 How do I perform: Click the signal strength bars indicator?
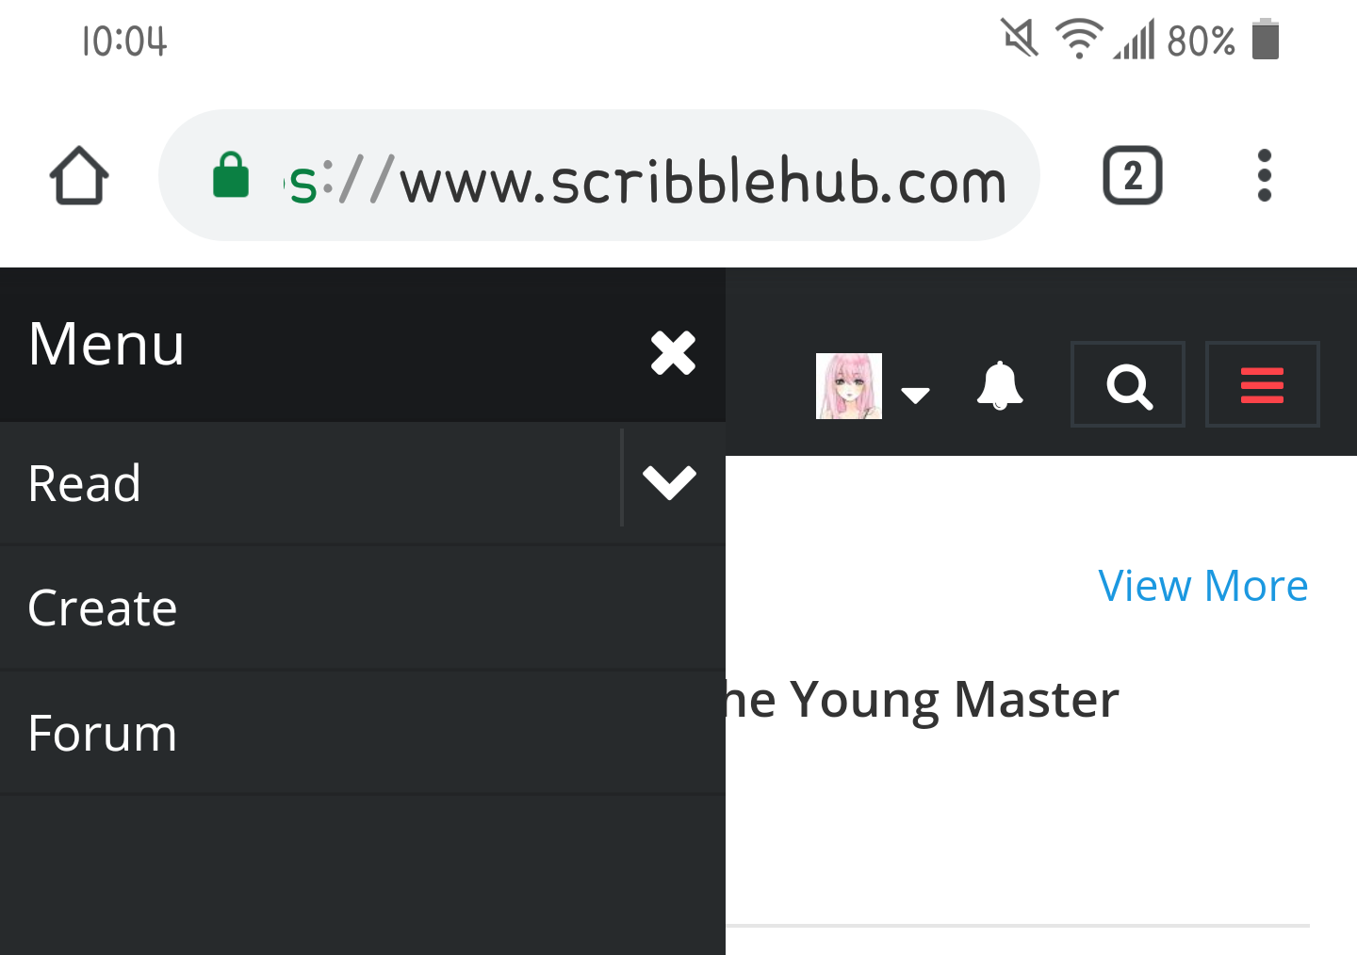coord(1135,40)
